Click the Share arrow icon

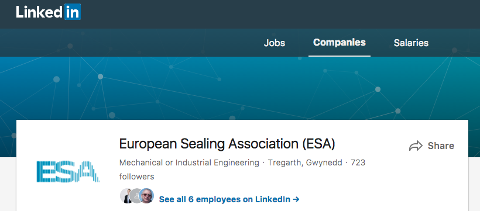(416, 146)
